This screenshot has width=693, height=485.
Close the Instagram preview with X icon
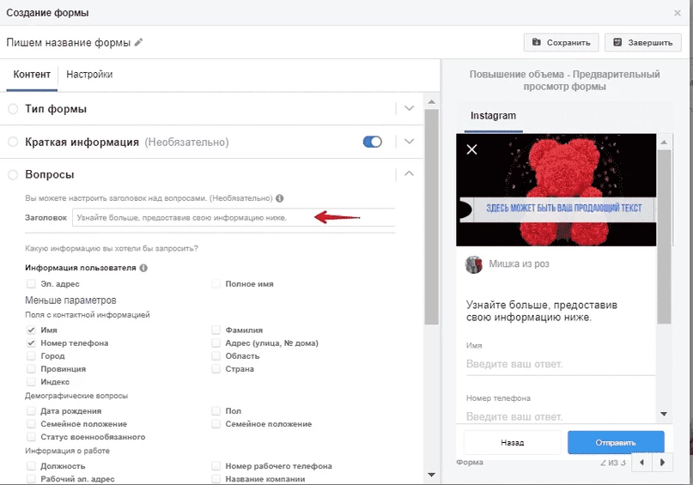pyautogui.click(x=471, y=149)
